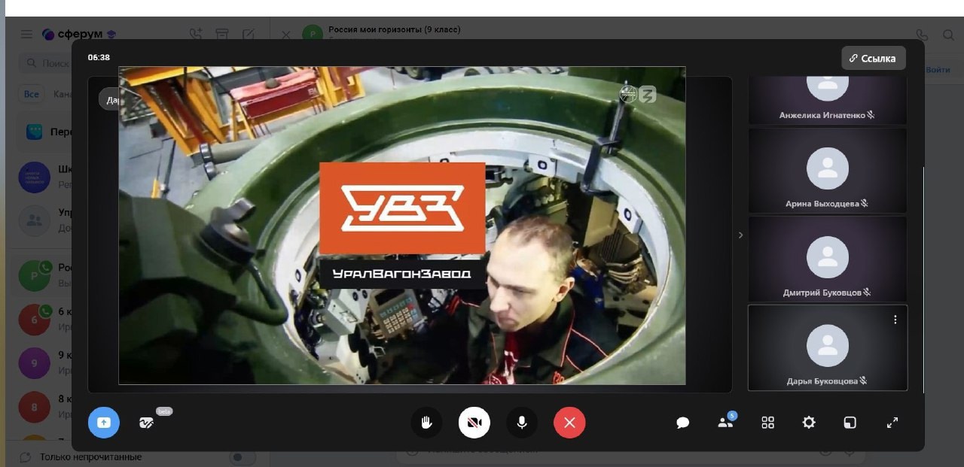The image size is (964, 467).
Task: Open Россия мои горизонты (9 класс) chat header
Action: 395,30
